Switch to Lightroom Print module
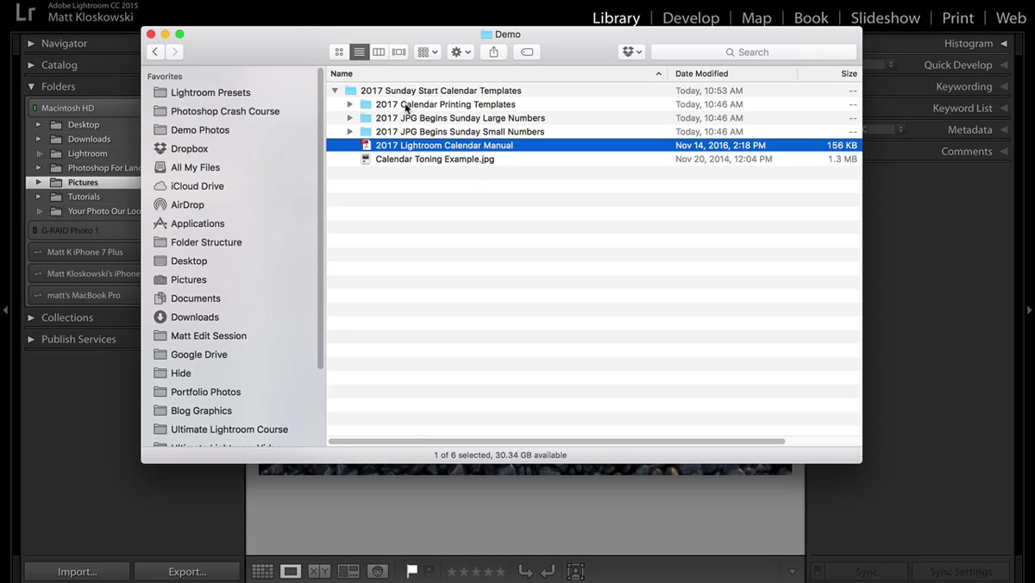 [957, 18]
